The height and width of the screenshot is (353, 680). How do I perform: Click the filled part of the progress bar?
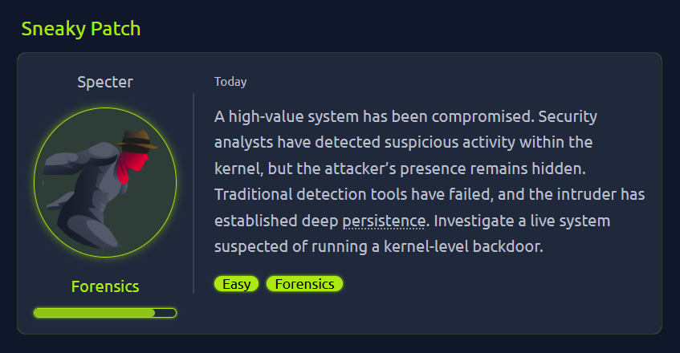click(94, 312)
